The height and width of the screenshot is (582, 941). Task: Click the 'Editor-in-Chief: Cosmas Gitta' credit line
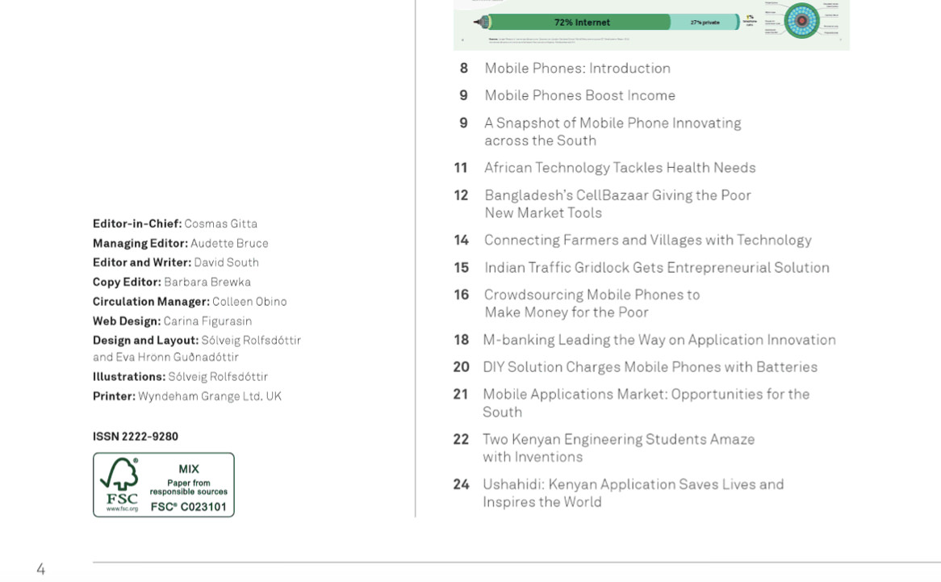(x=174, y=224)
